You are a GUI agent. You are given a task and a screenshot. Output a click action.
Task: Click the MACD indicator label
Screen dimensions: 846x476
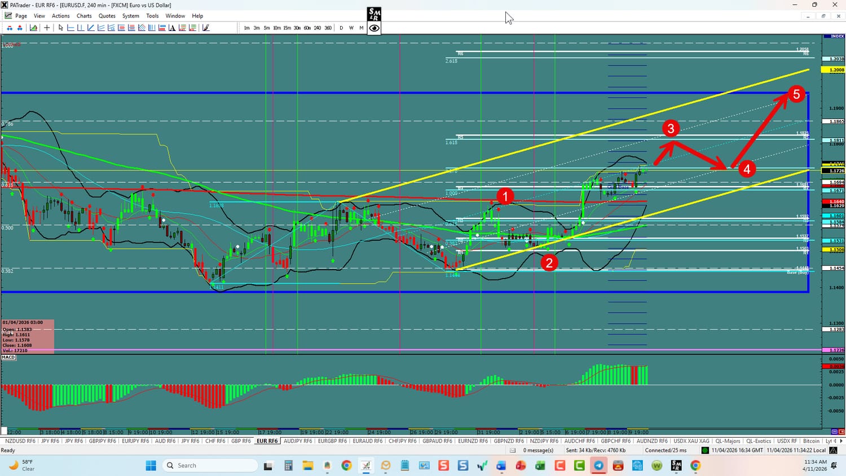[8, 357]
